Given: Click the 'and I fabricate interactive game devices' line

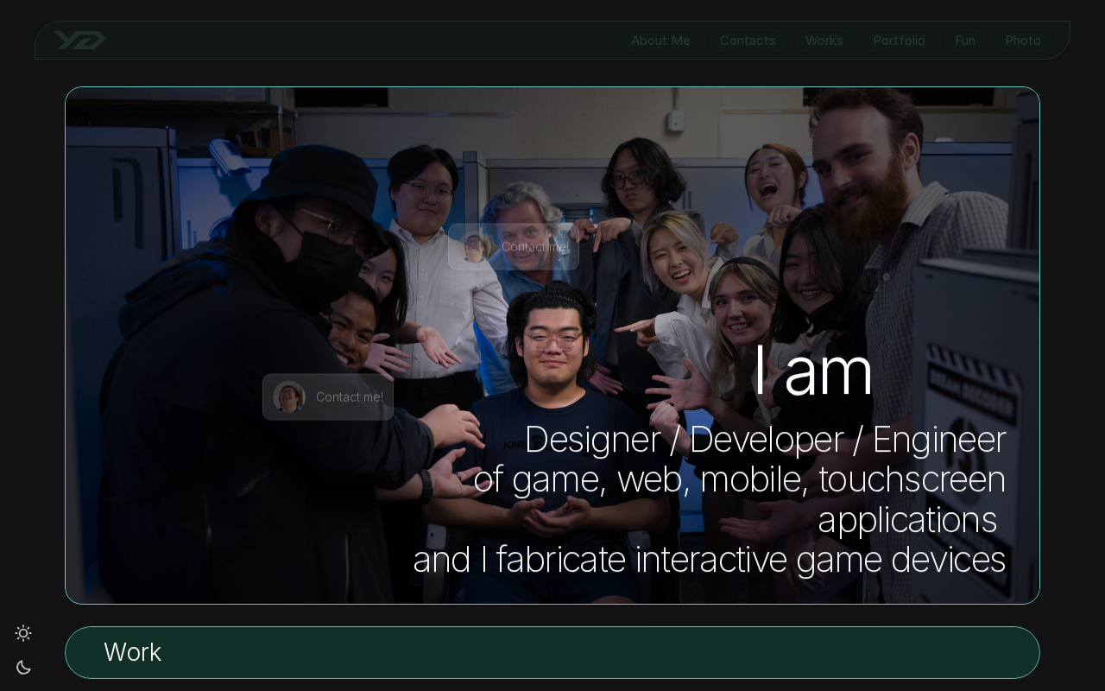Looking at the screenshot, I should click(709, 559).
